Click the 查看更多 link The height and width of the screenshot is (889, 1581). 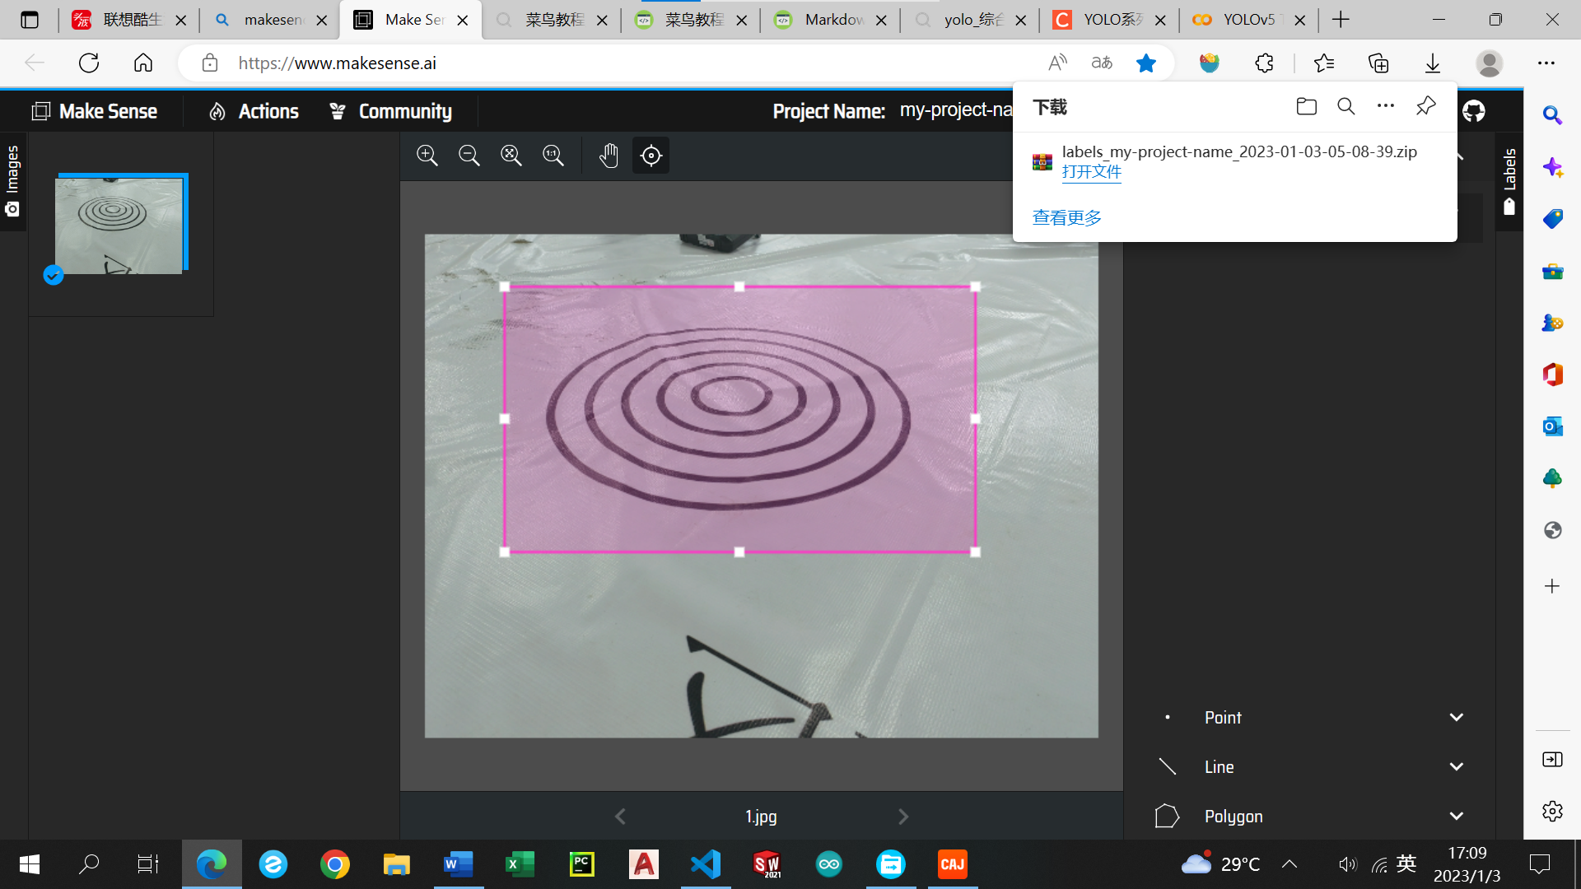click(x=1066, y=218)
